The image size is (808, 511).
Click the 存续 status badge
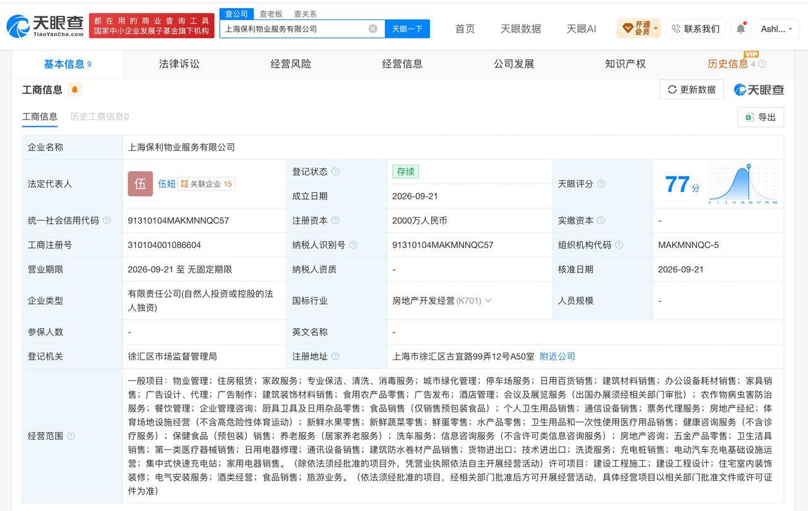(x=405, y=172)
